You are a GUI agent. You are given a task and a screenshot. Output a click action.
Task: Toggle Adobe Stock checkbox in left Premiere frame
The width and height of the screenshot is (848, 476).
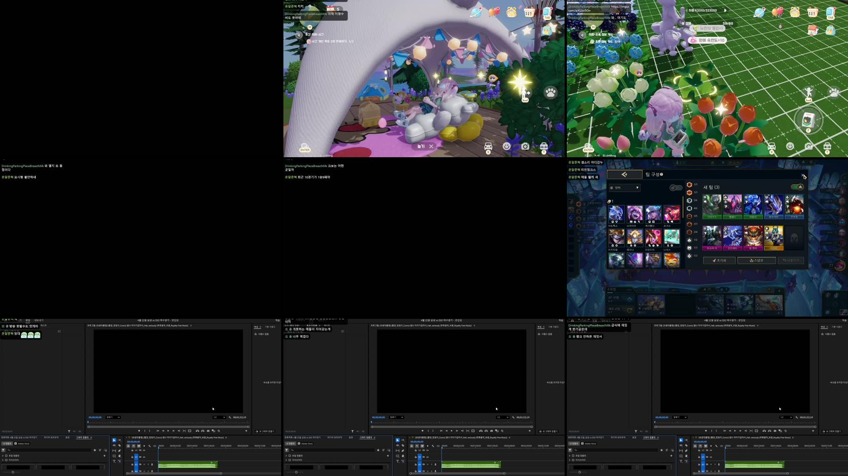pos(15,443)
